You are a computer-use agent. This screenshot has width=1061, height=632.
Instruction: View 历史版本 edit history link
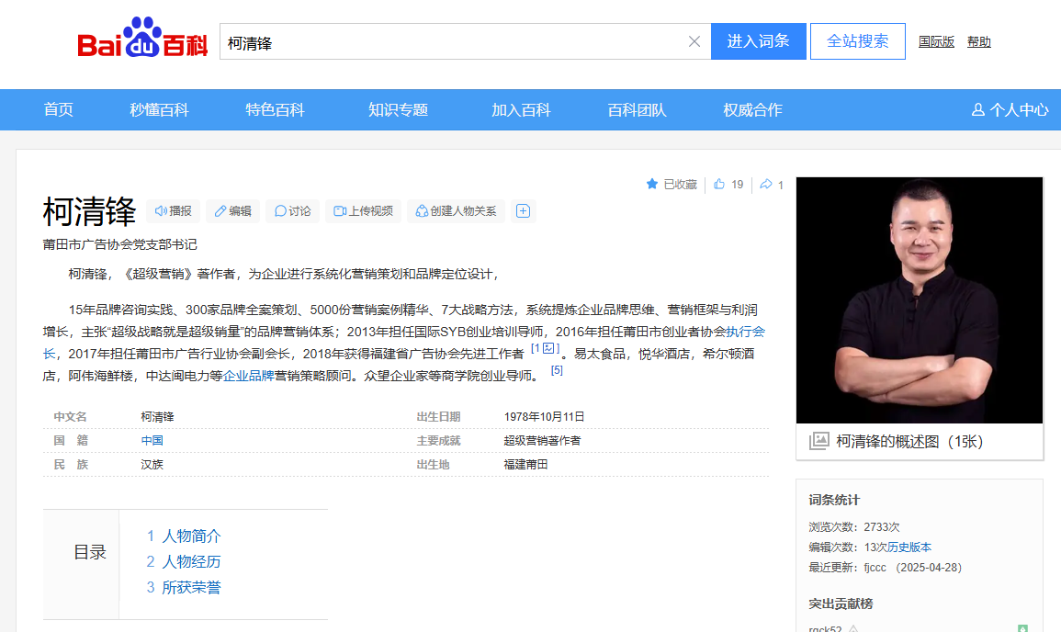tap(909, 547)
